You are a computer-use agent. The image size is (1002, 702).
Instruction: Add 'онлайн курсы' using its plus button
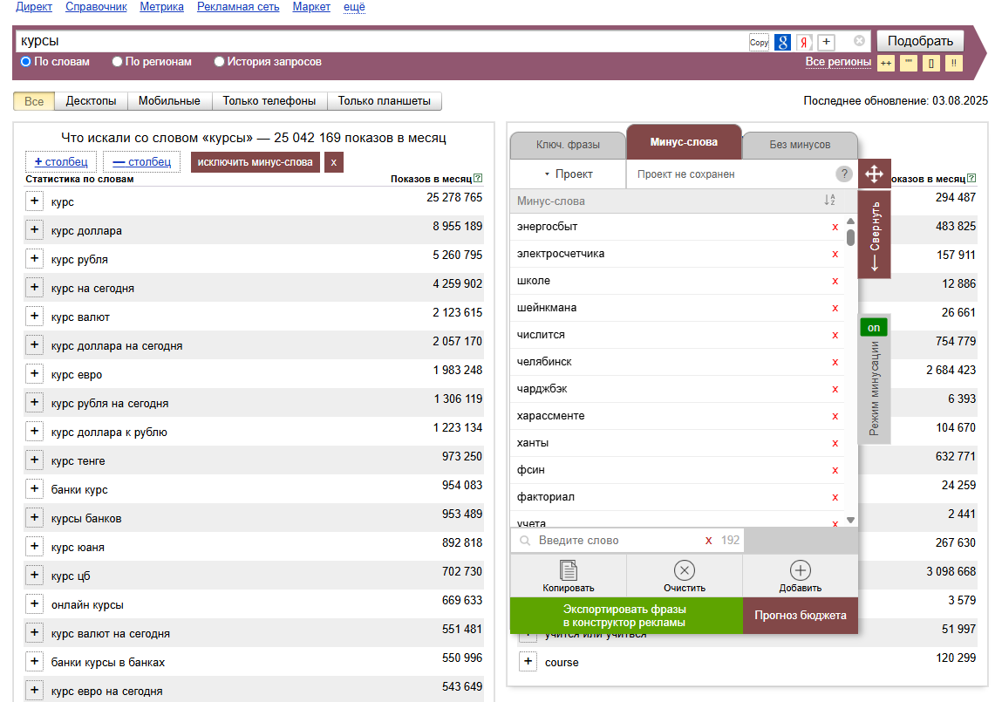tap(35, 603)
